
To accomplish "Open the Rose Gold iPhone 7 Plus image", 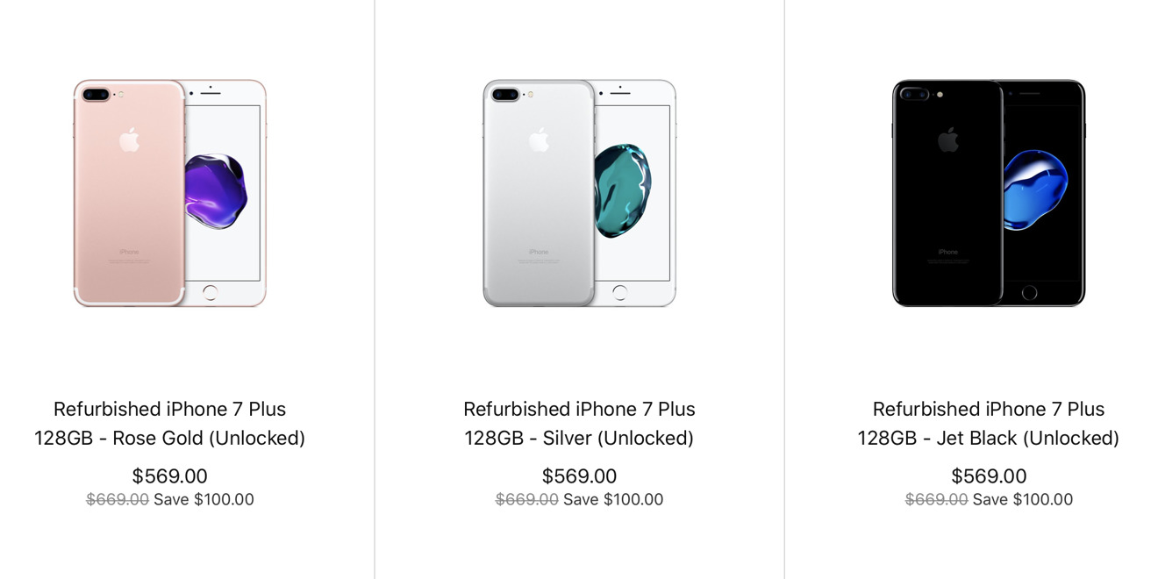I will click(169, 193).
